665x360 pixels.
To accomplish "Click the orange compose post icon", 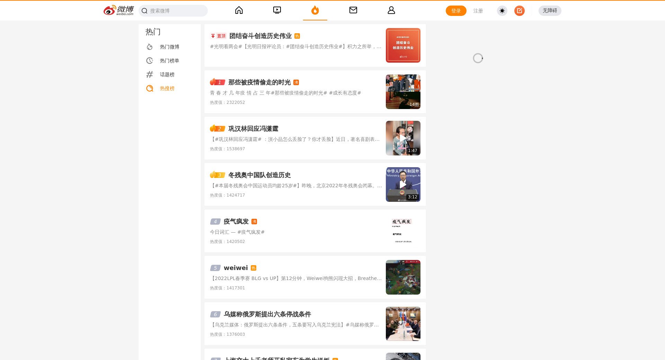I will [x=519, y=11].
